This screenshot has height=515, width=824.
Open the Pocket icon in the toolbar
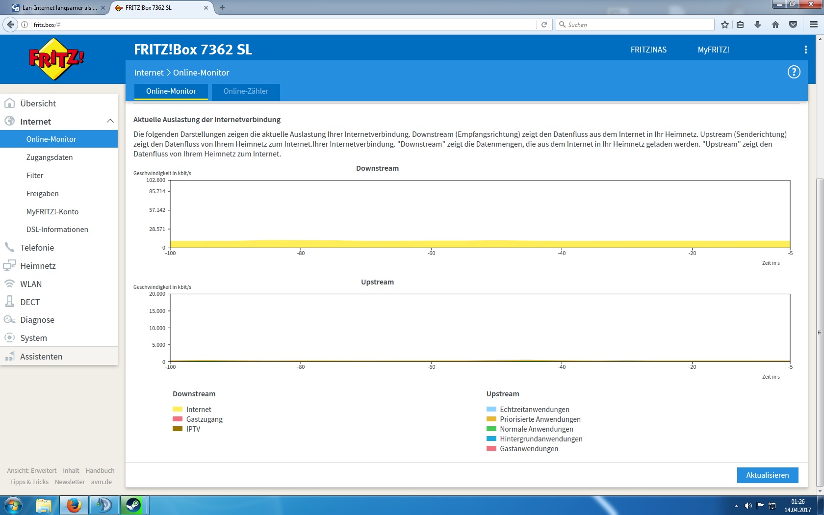(x=793, y=25)
